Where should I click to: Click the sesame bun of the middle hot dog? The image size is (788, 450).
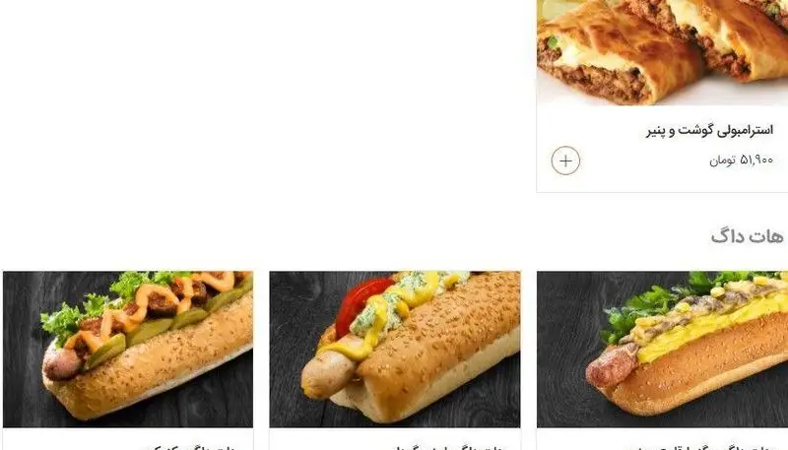(x=442, y=342)
